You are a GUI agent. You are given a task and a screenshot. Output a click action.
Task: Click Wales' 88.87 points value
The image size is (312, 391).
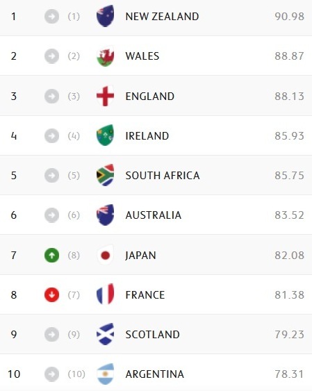click(x=289, y=56)
